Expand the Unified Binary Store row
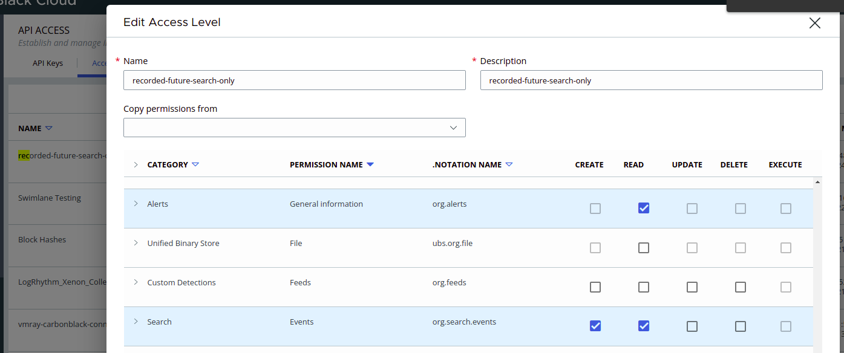The height and width of the screenshot is (353, 844). pyautogui.click(x=136, y=243)
